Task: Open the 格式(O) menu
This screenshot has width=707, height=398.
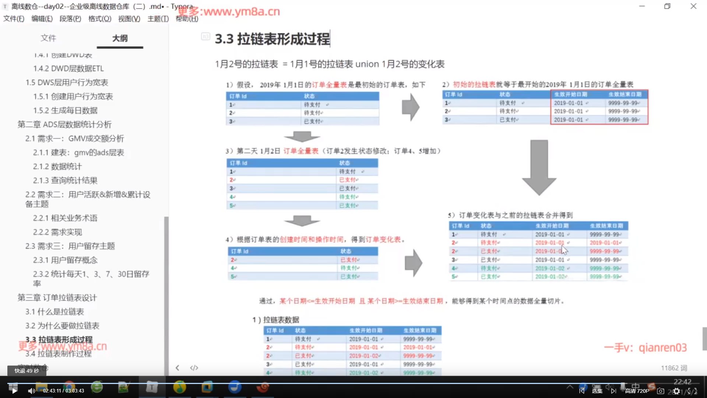Action: pos(99,19)
